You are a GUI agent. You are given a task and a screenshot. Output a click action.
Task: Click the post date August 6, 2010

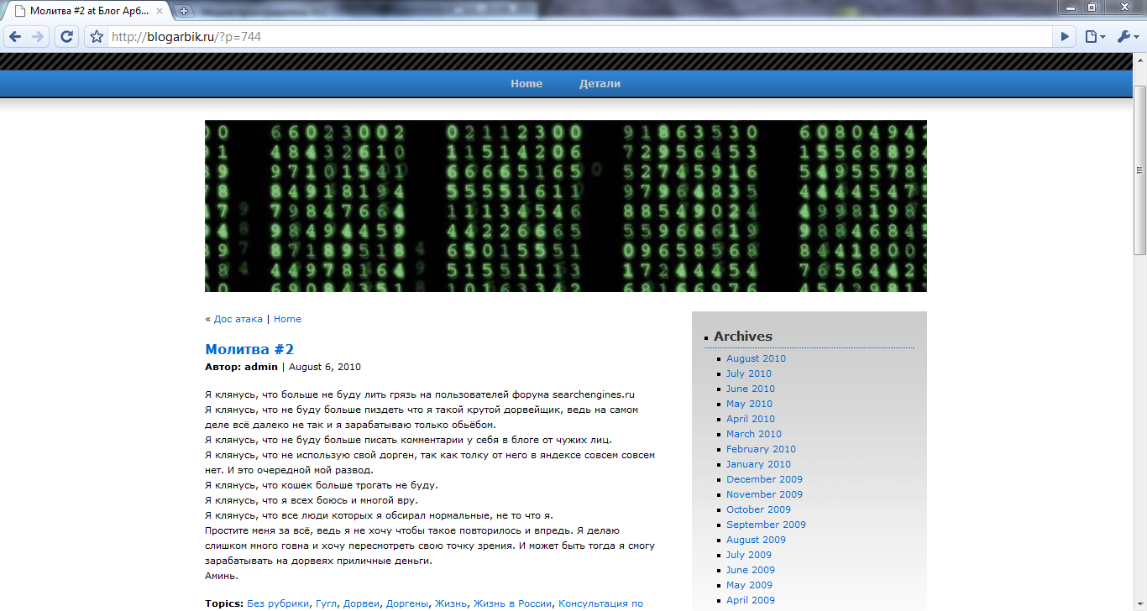325,367
